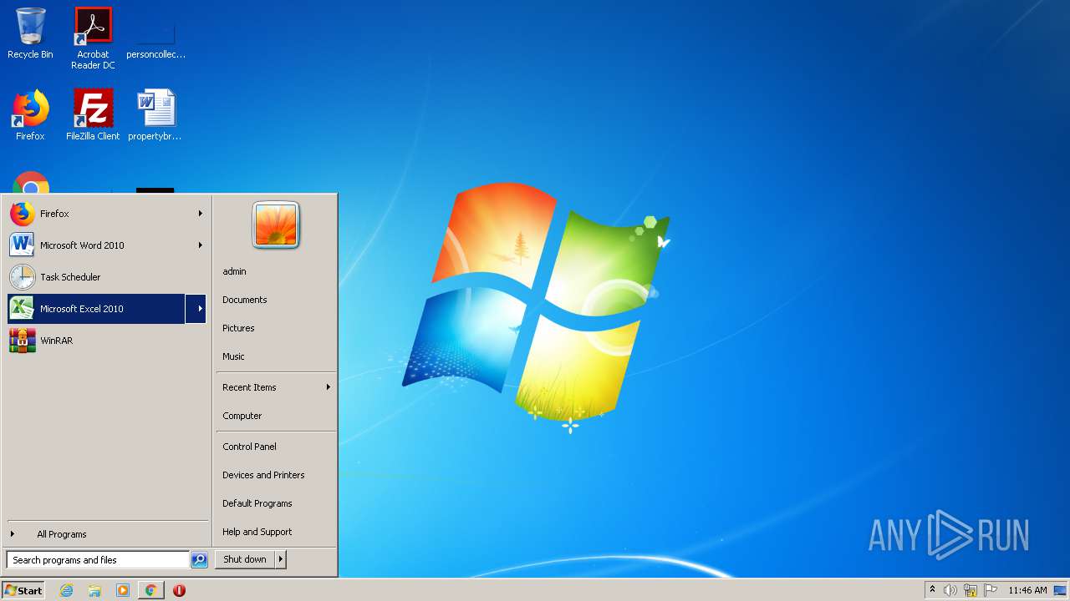Viewport: 1070px width, 601px height.
Task: Open Music from the Start menu
Action: pos(233,356)
